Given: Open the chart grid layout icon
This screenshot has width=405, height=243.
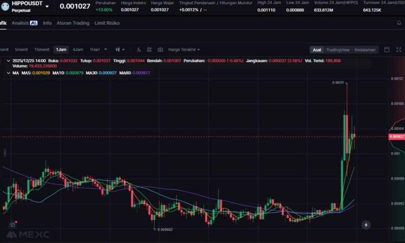Looking at the screenshot, I should (150, 50).
